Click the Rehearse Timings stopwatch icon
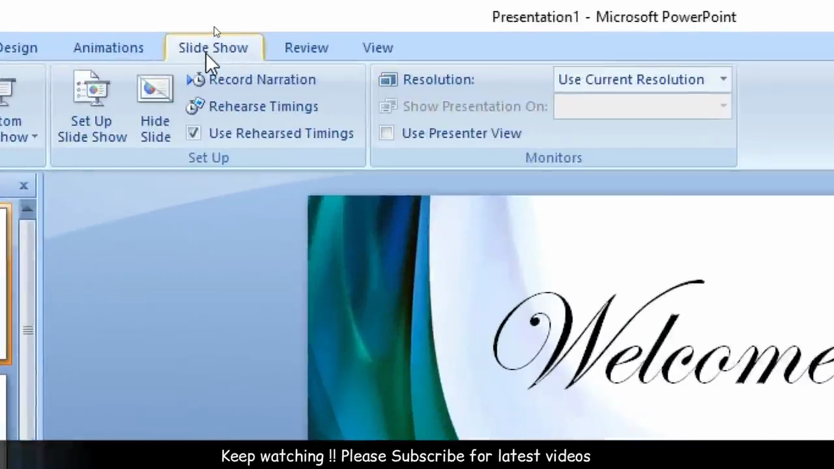The image size is (834, 469). click(195, 106)
